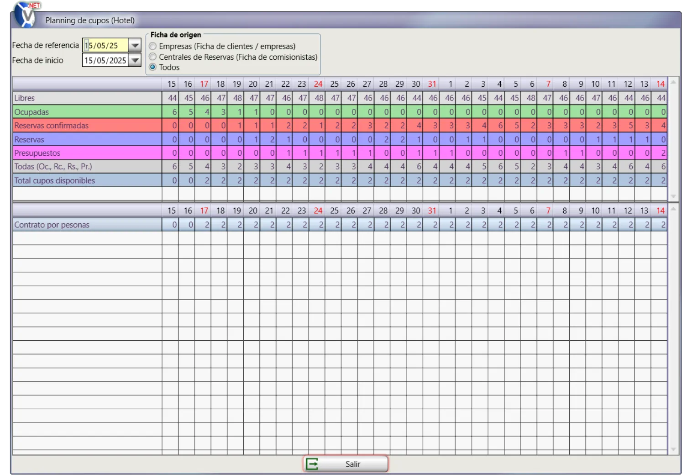Click the application logo in the title bar
The width and height of the screenshot is (692, 475).
point(26,15)
